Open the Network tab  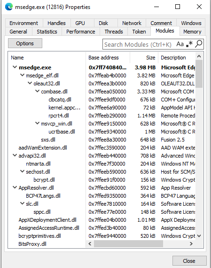(132, 23)
